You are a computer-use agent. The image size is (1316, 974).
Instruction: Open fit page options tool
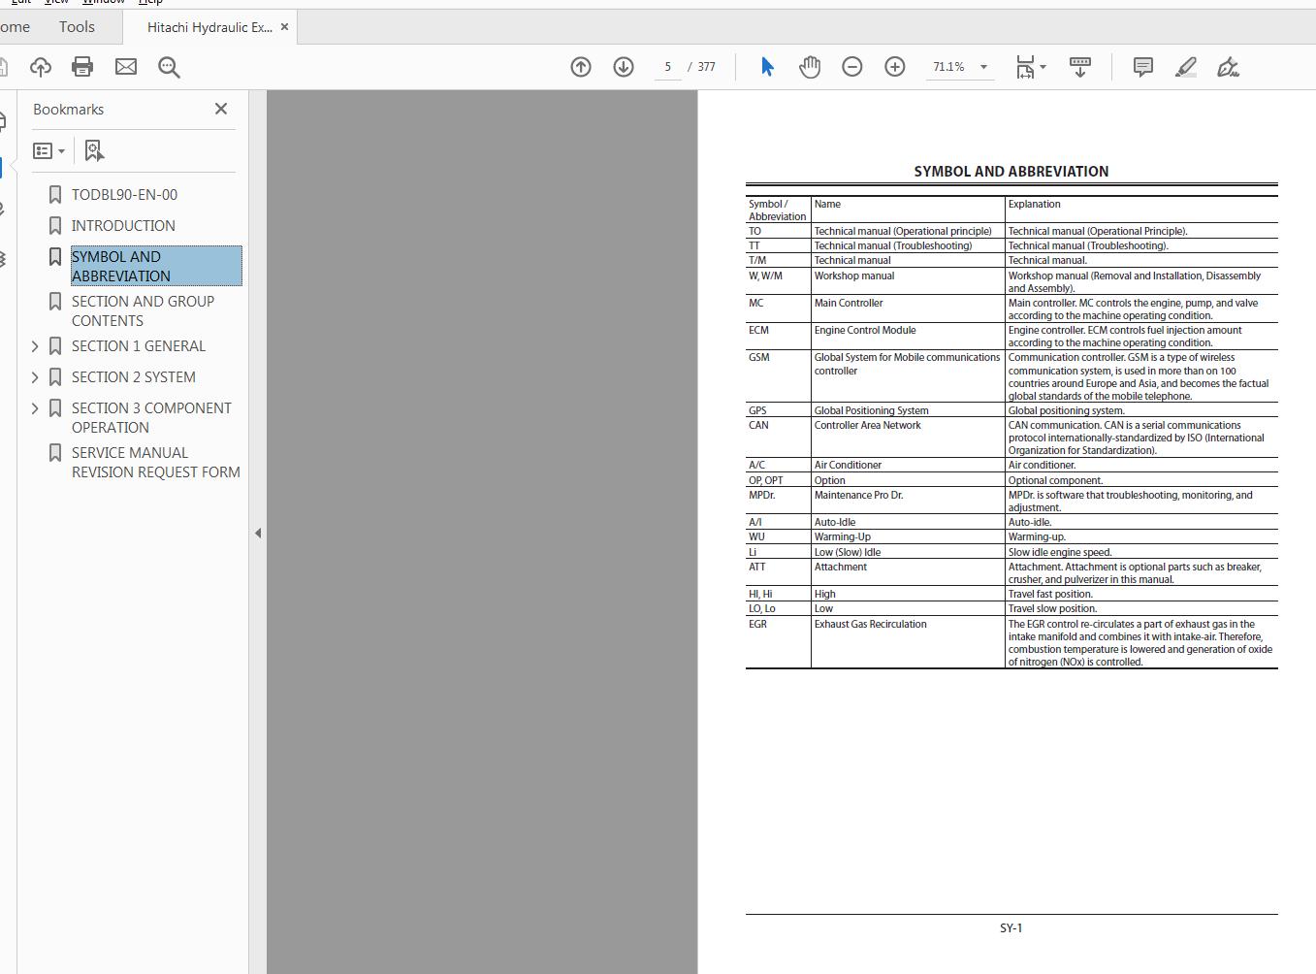(x=1030, y=67)
